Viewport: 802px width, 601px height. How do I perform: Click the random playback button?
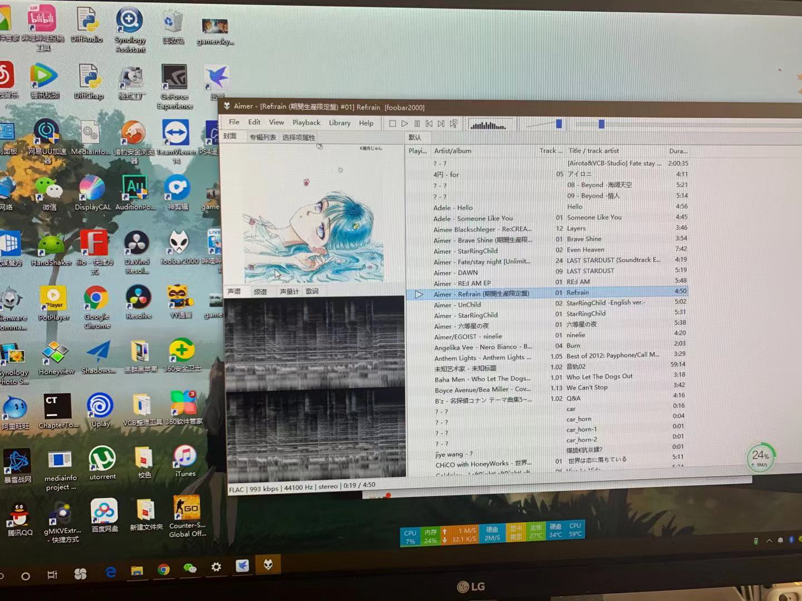coord(454,124)
